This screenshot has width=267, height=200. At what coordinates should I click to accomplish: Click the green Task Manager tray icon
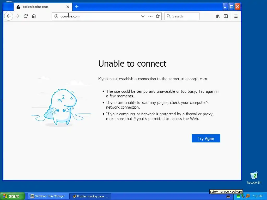point(238,196)
